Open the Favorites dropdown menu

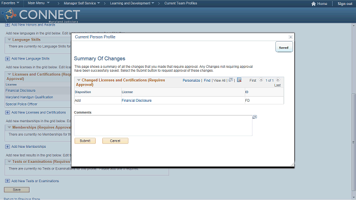tap(10, 3)
